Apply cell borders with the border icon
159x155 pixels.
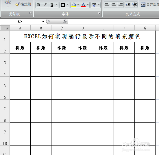[63, 5]
